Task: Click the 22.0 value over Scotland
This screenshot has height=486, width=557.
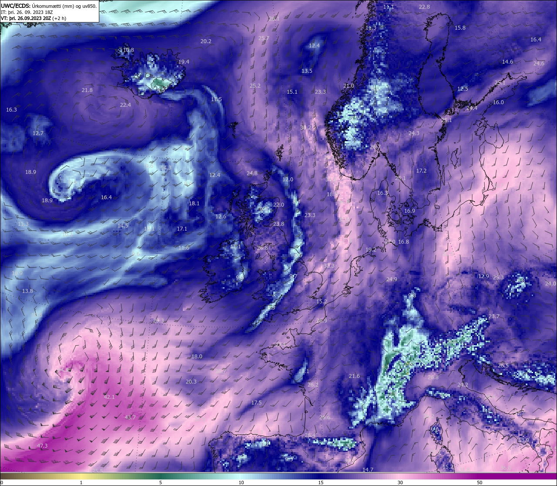Action: [x=278, y=204]
